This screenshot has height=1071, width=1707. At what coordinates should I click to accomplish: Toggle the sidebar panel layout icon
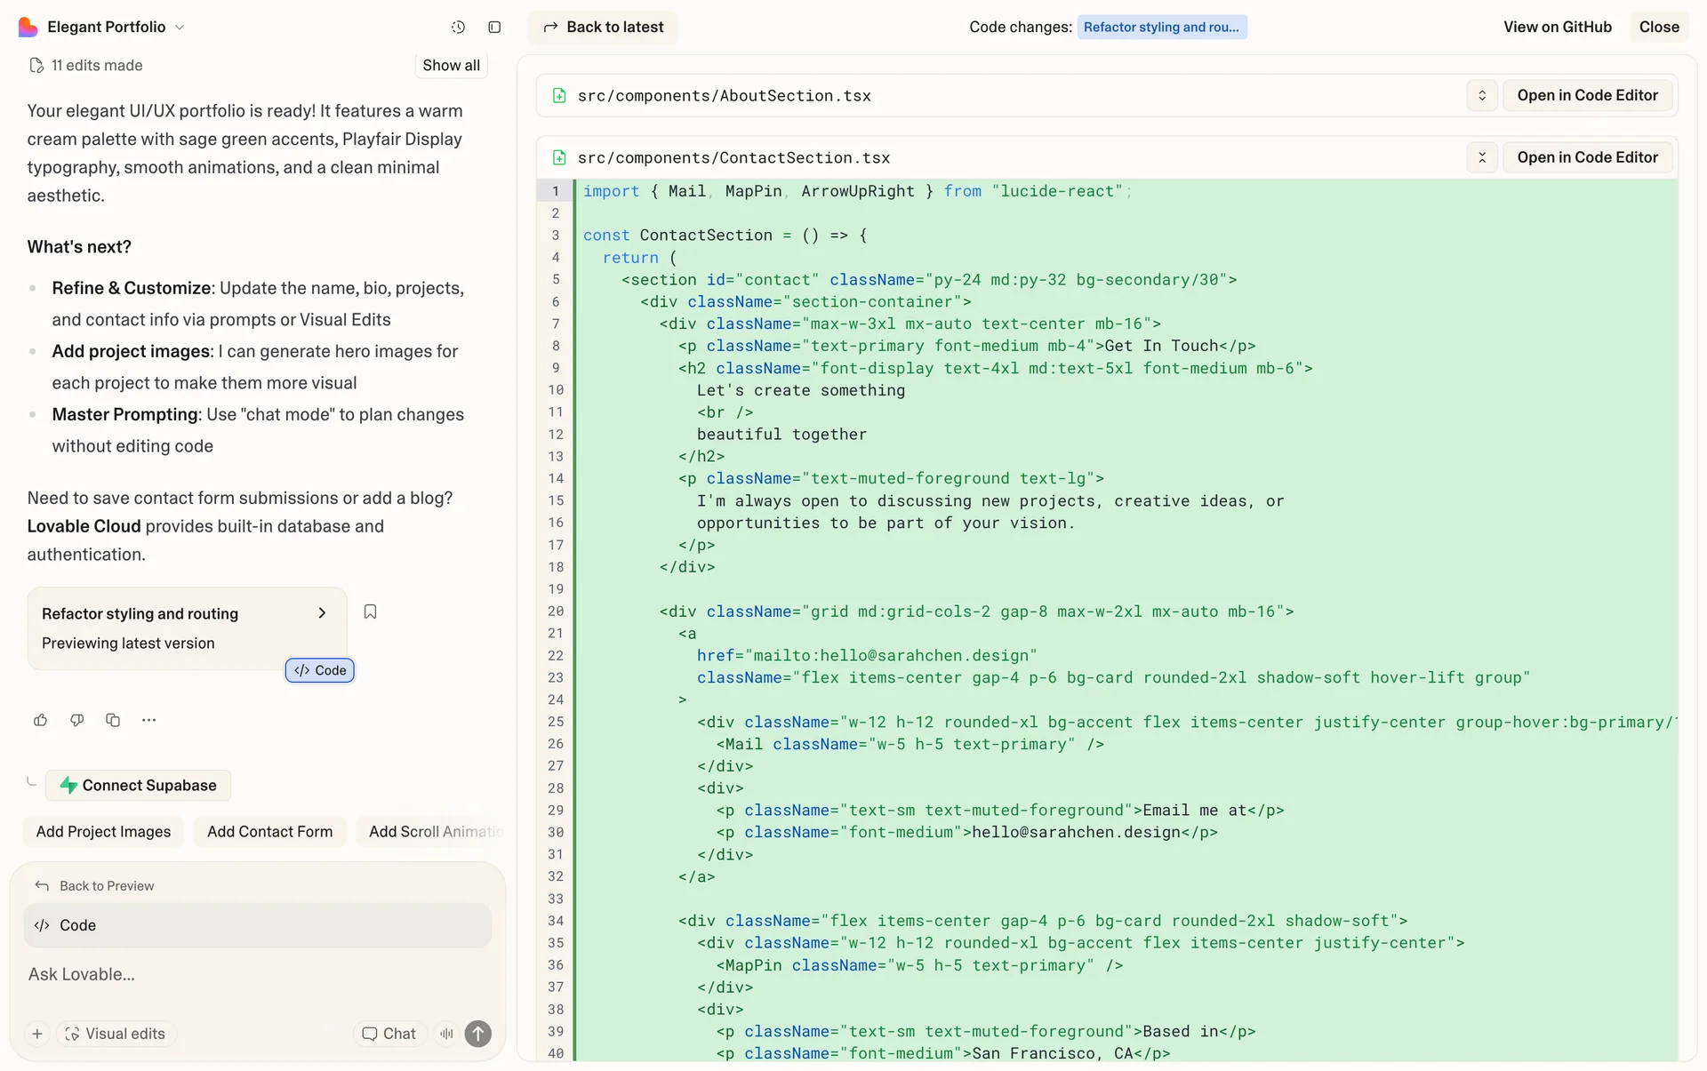point(494,28)
